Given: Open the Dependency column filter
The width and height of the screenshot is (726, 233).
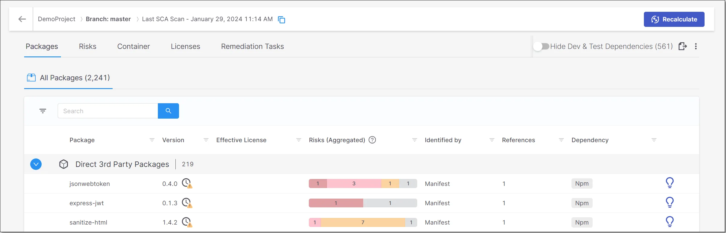Looking at the screenshot, I should pos(654,140).
